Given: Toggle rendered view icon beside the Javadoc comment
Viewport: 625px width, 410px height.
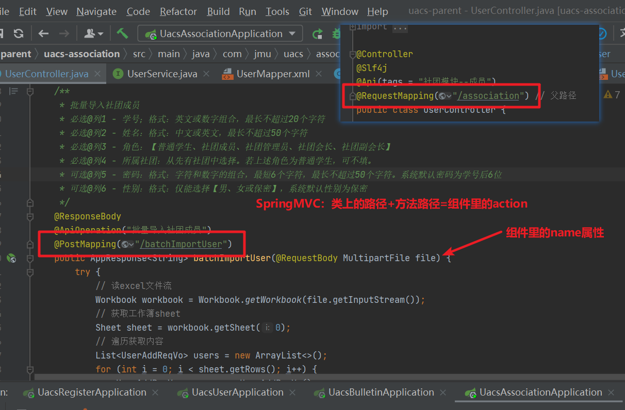Looking at the screenshot, I should pos(14,91).
